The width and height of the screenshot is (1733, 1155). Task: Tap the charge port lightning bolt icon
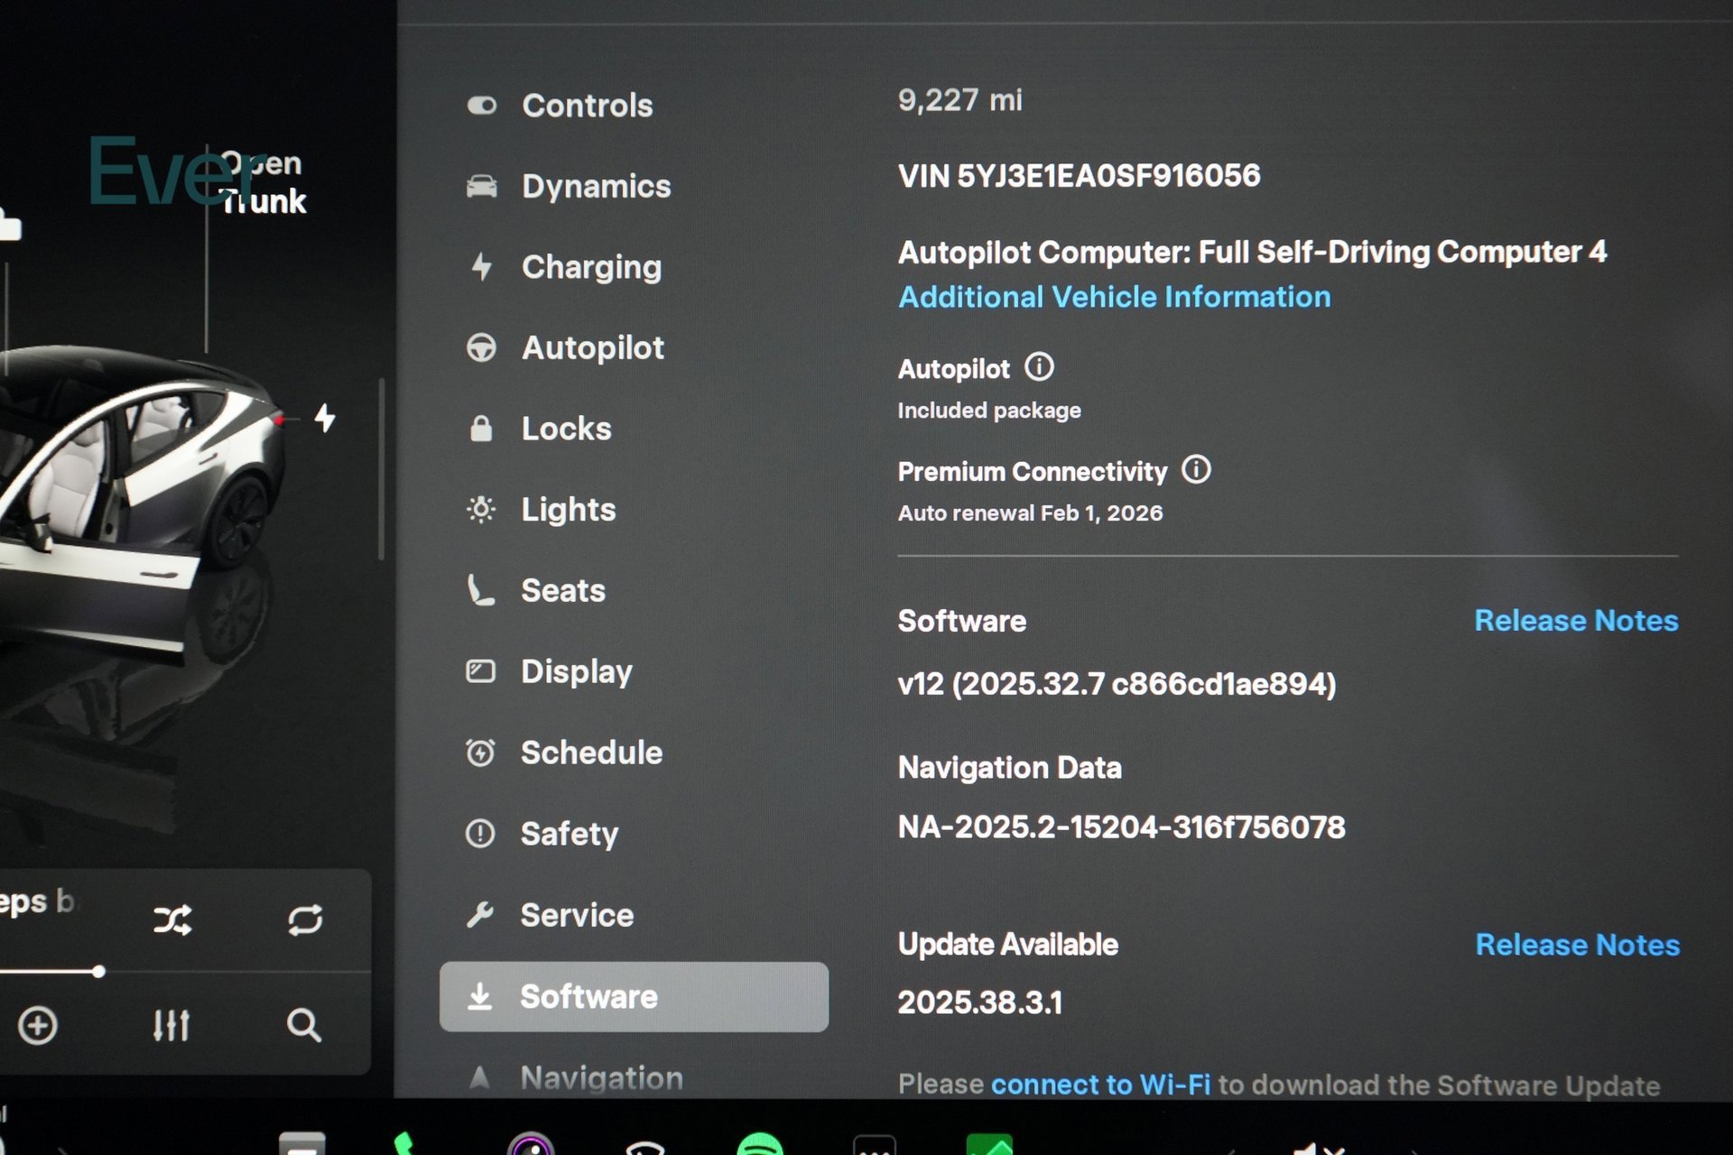[x=325, y=418]
